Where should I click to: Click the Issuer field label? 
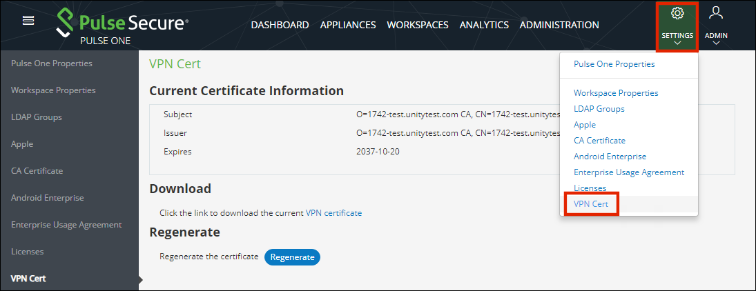click(x=175, y=134)
